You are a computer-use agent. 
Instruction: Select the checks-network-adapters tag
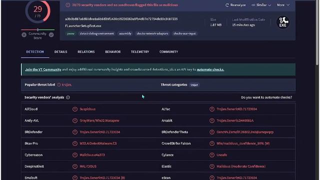click(152, 33)
